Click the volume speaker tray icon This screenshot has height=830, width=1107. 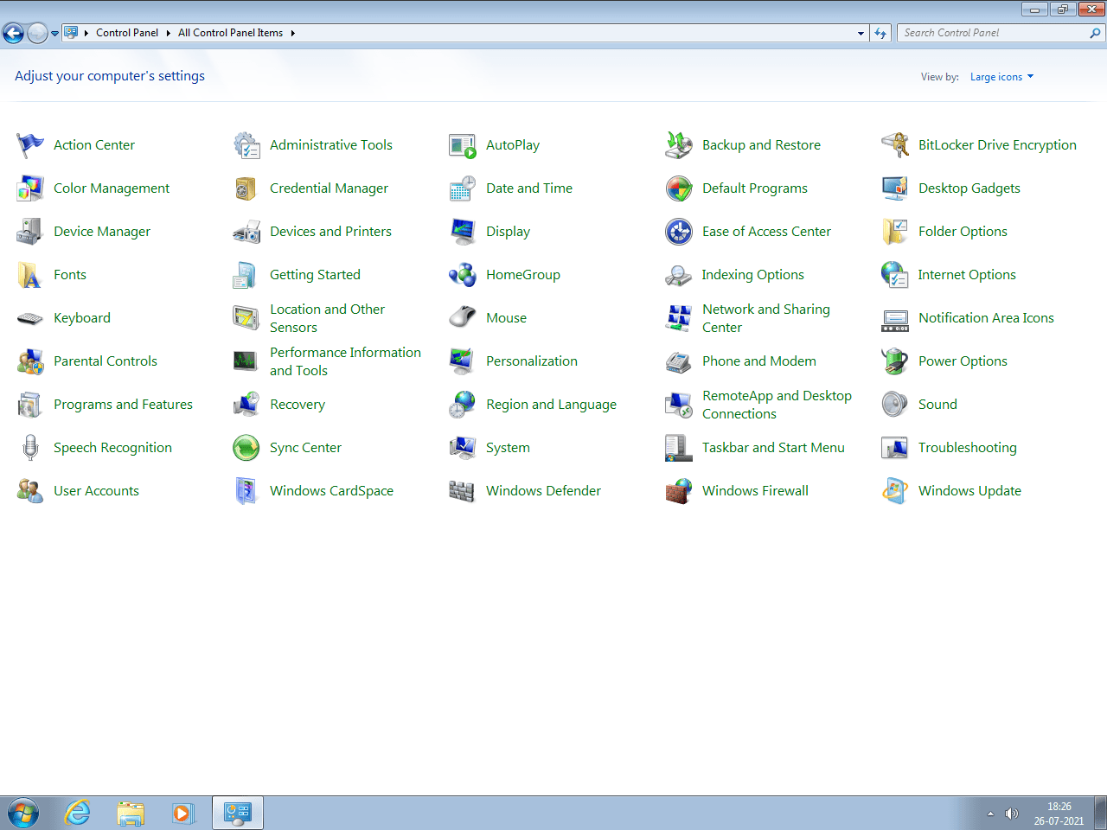click(x=1012, y=814)
